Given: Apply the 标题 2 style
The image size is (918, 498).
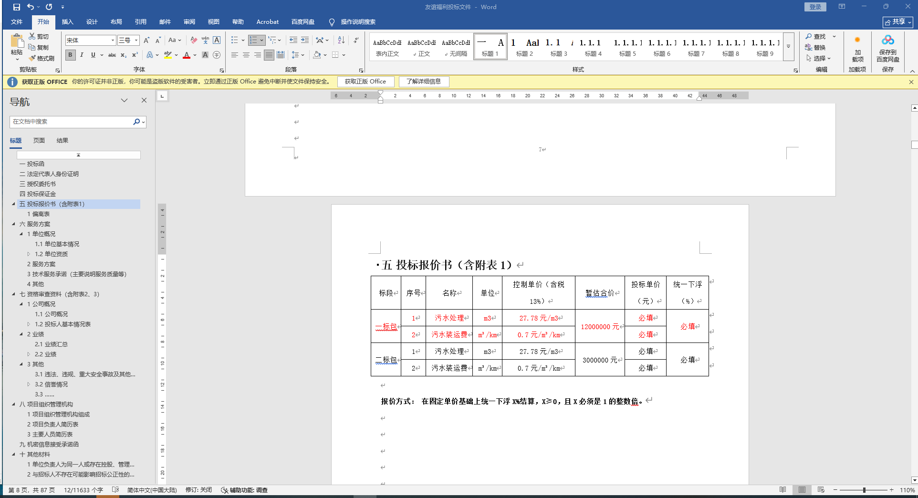Looking at the screenshot, I should [x=524, y=47].
